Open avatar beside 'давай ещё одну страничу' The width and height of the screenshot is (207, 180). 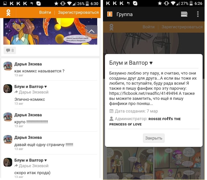(8, 139)
